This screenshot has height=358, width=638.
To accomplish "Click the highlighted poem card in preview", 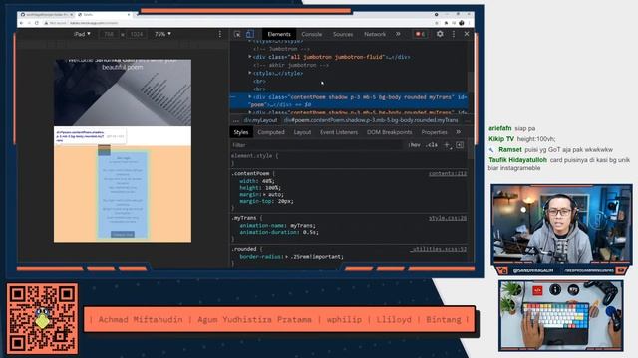I will (x=123, y=195).
